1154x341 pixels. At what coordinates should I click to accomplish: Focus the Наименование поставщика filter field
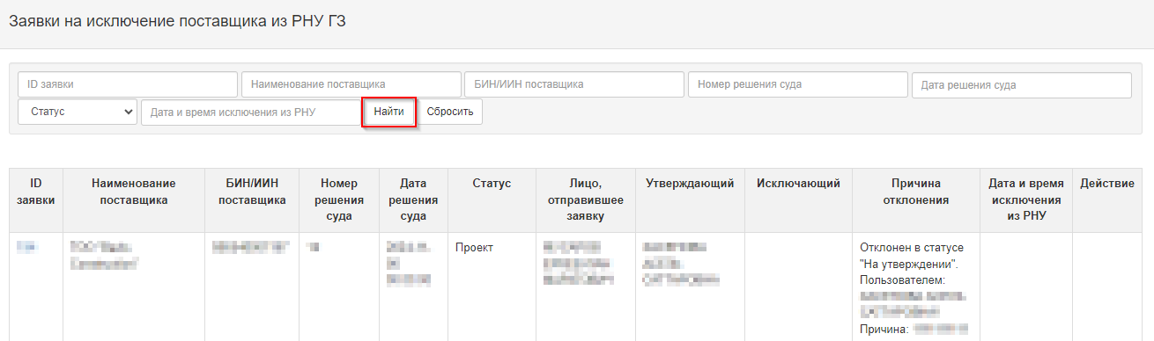click(351, 84)
